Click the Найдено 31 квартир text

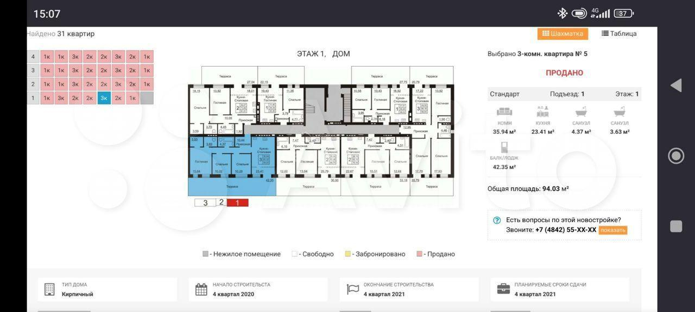60,34
